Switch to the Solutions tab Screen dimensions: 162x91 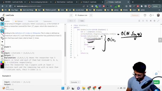[x=33, y=21]
